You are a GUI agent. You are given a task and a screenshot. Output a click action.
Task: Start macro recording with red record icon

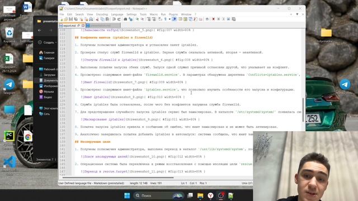click(x=213, y=19)
